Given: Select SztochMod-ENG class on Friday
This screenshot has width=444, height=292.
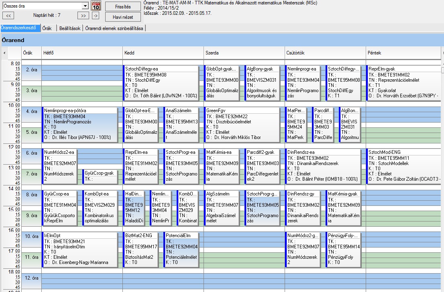Looking at the screenshot, I should [404, 167].
